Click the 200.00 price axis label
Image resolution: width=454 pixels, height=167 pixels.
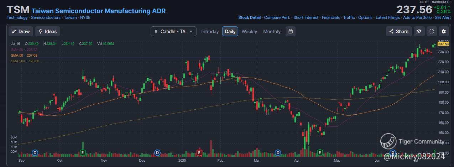point(443,82)
